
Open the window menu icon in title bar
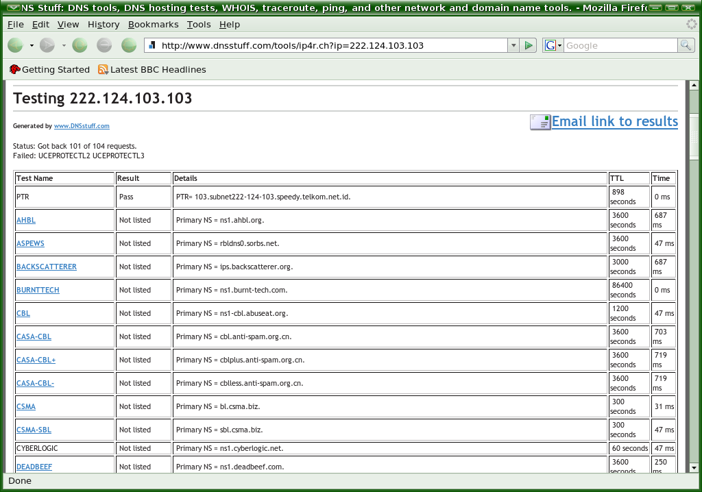[14, 8]
